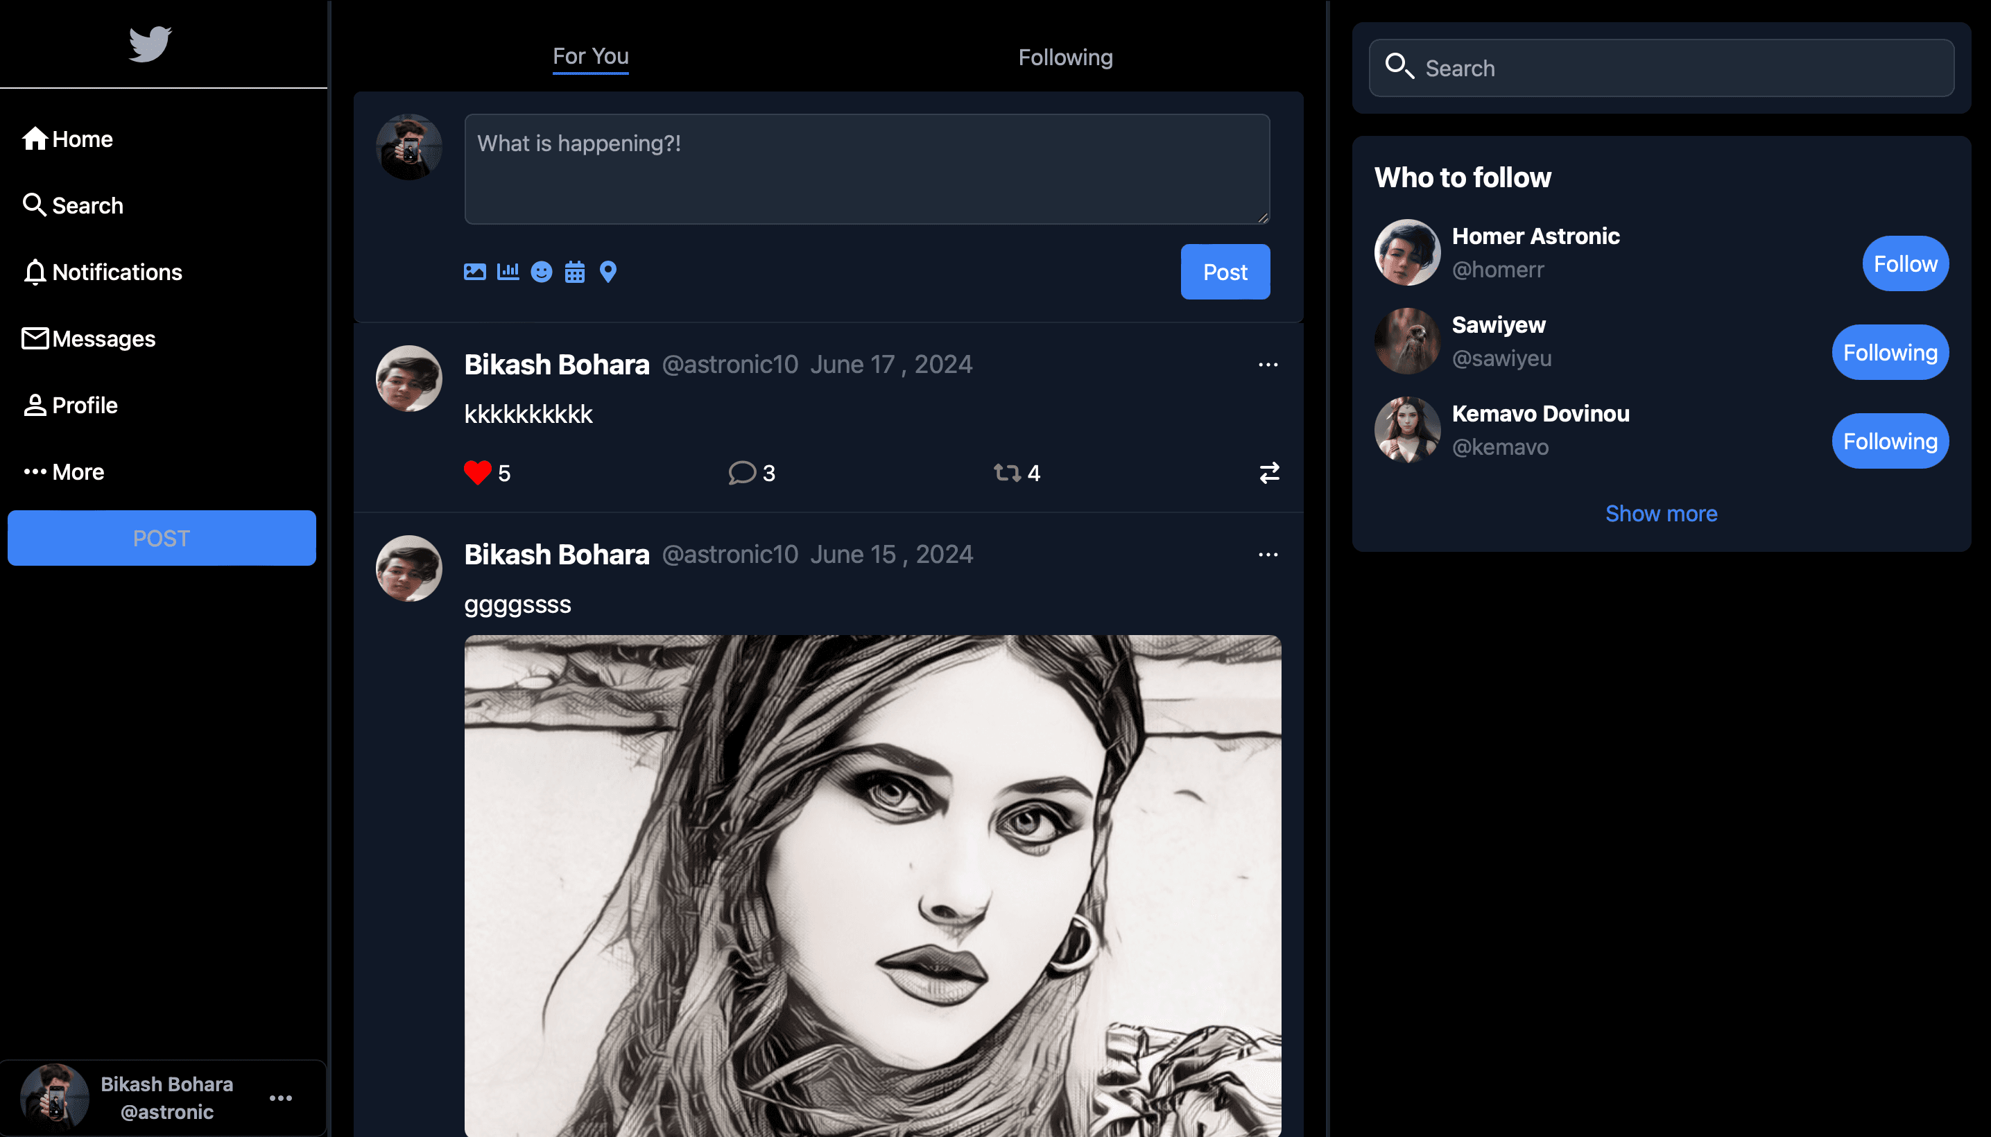Open options menu on June 17 post
Image resolution: width=1991 pixels, height=1137 pixels.
pyautogui.click(x=1268, y=365)
